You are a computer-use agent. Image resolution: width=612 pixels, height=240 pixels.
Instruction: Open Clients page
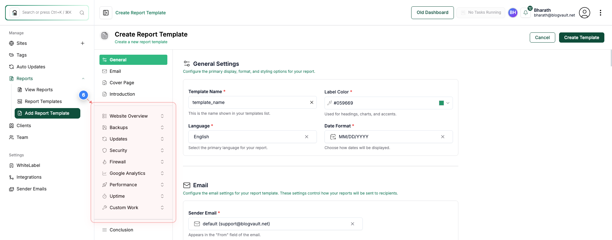pyautogui.click(x=24, y=126)
